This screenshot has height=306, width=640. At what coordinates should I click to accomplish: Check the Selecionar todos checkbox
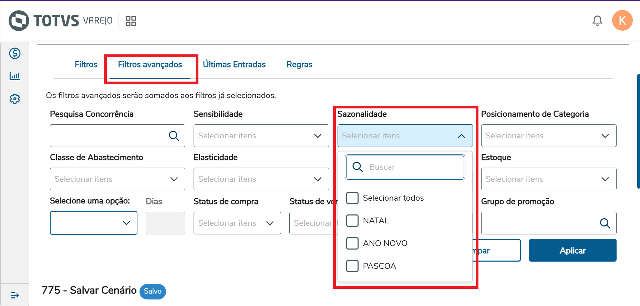click(352, 198)
